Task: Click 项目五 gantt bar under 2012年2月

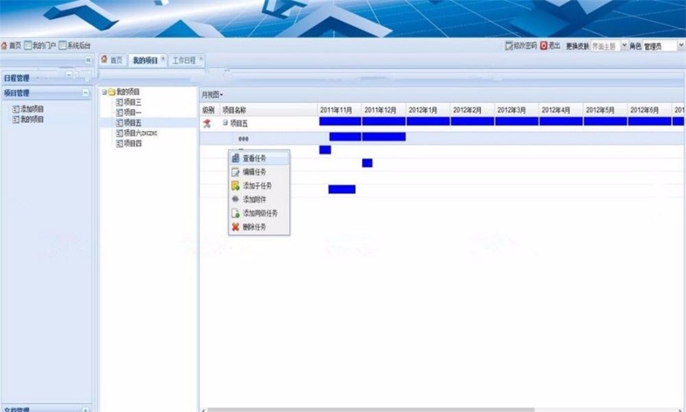Action: point(473,121)
